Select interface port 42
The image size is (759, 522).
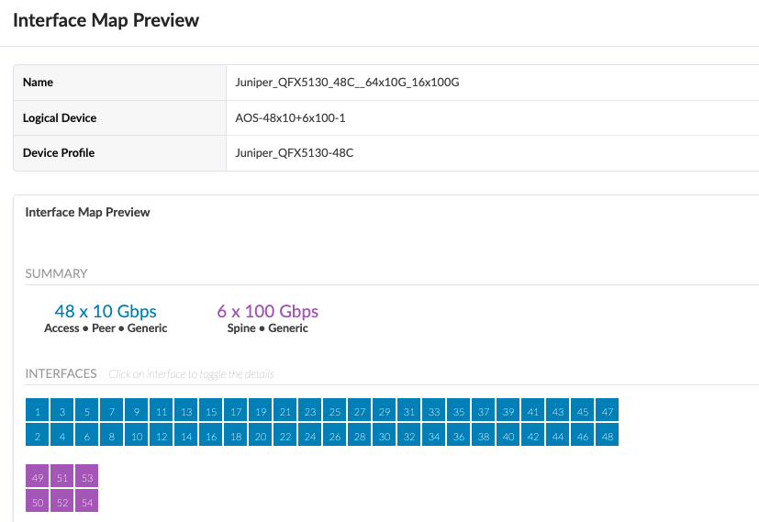click(533, 435)
